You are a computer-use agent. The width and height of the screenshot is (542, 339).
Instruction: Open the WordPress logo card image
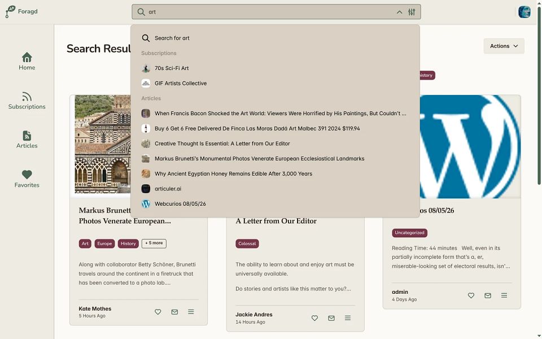470,147
